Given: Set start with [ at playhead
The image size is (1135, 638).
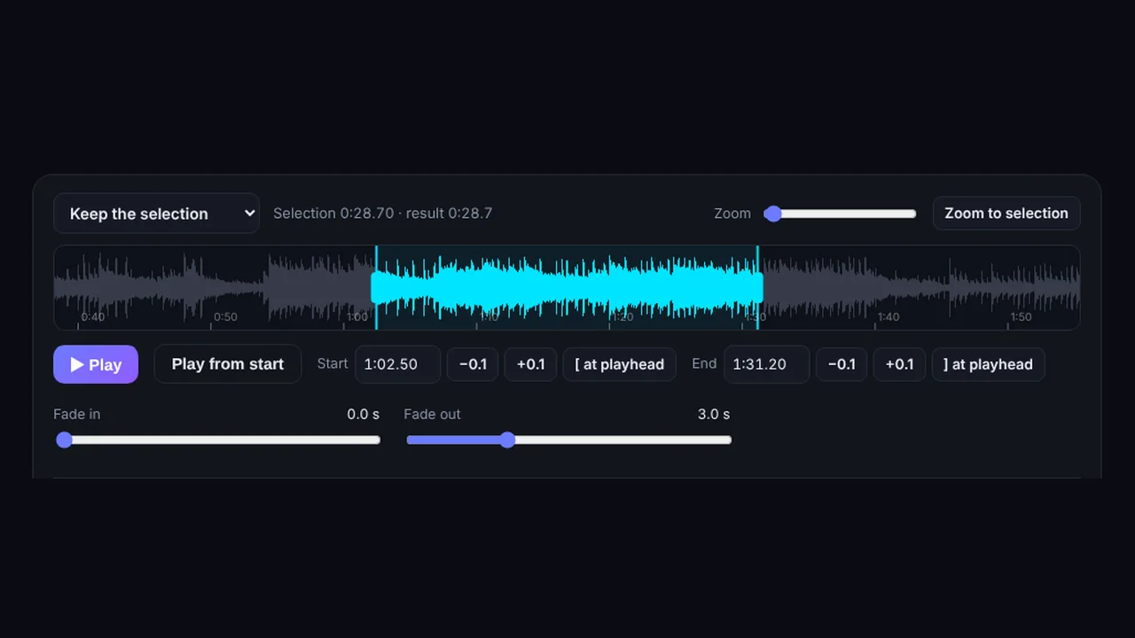Looking at the screenshot, I should 620,364.
